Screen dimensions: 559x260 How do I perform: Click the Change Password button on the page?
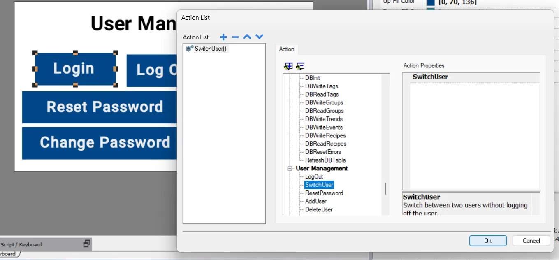click(x=100, y=143)
